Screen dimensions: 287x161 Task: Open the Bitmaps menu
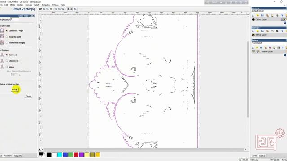coord(29,5)
